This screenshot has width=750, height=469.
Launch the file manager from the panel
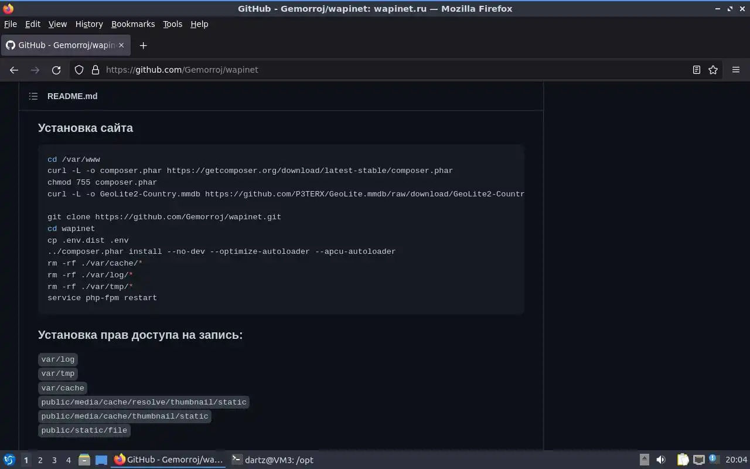click(x=84, y=460)
